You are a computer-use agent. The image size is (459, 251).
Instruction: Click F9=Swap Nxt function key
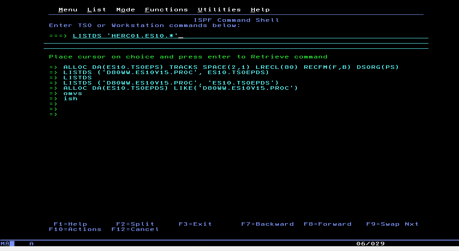tap(393, 224)
